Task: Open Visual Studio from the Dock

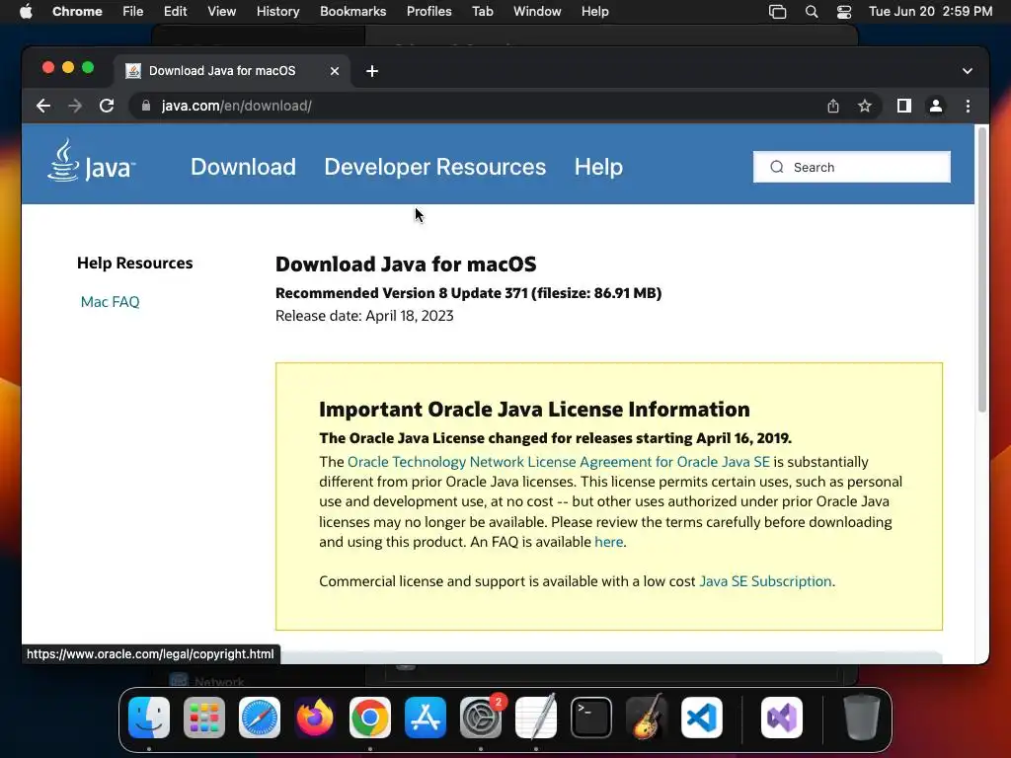Action: click(782, 718)
